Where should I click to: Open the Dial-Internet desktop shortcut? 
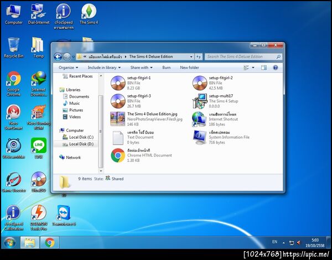coord(39,15)
